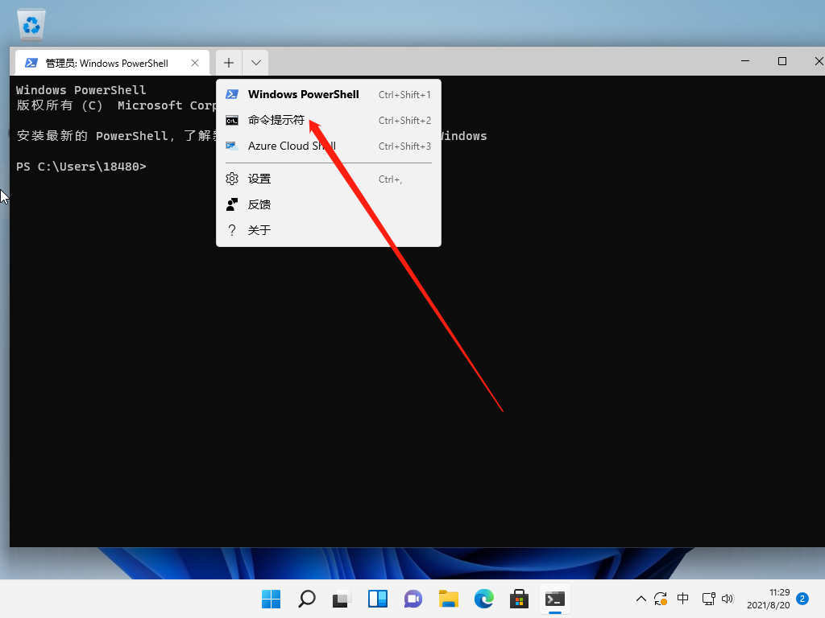Toggle the 中 input method indicator
The height and width of the screenshot is (618, 825).
683,599
